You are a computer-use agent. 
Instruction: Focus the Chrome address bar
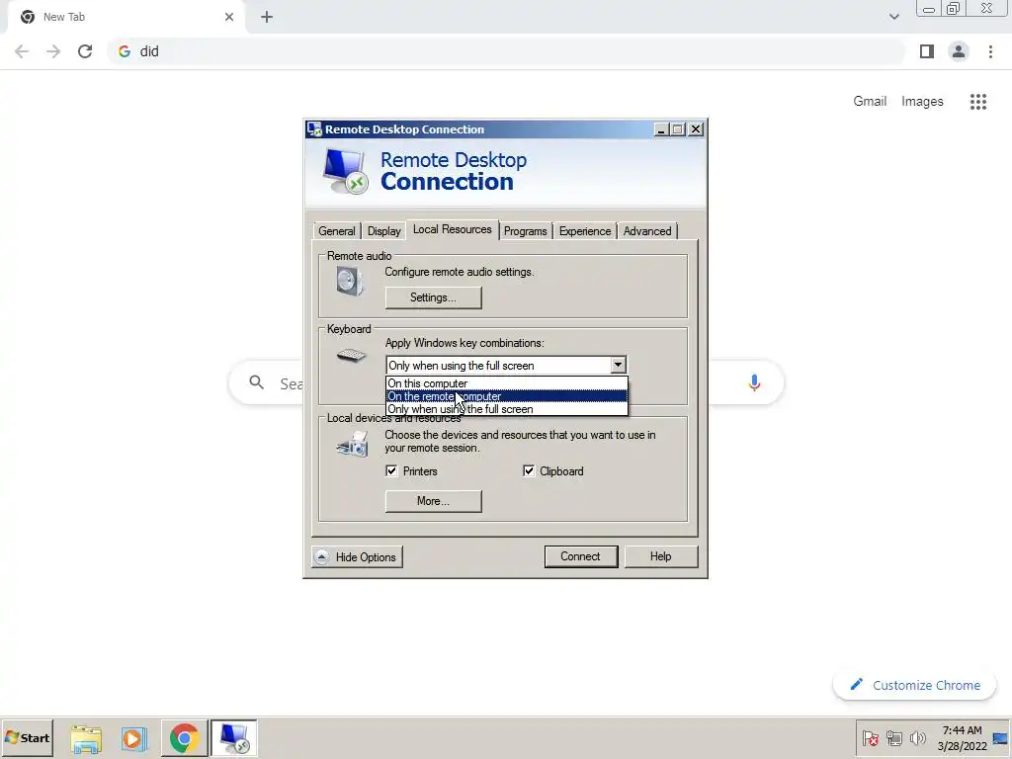pos(506,51)
